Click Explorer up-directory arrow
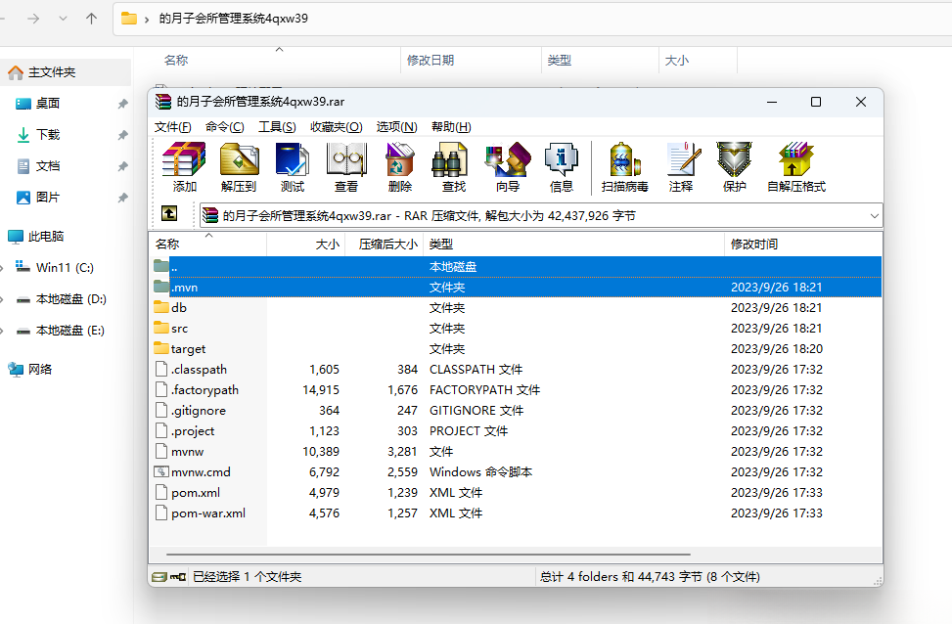The image size is (952, 624). (92, 19)
